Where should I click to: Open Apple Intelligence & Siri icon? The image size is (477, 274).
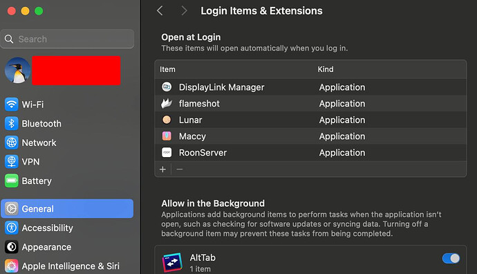(12, 266)
